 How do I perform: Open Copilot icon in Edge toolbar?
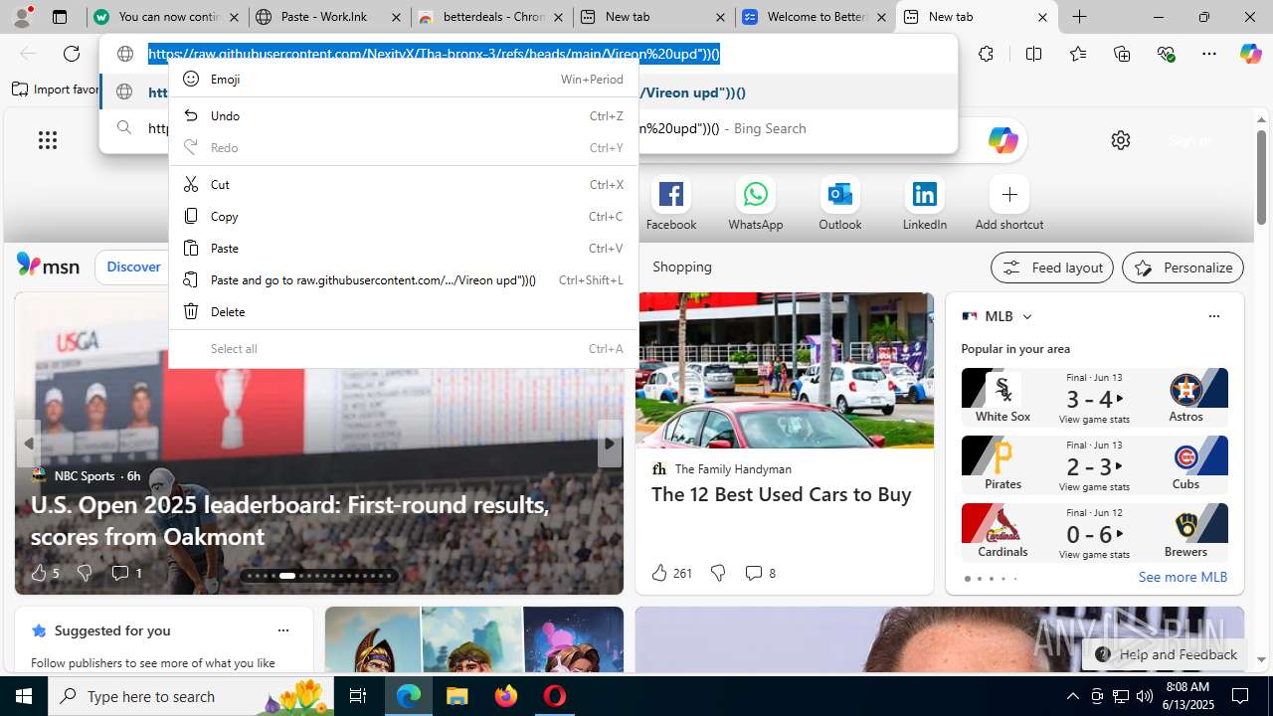pos(1250,54)
